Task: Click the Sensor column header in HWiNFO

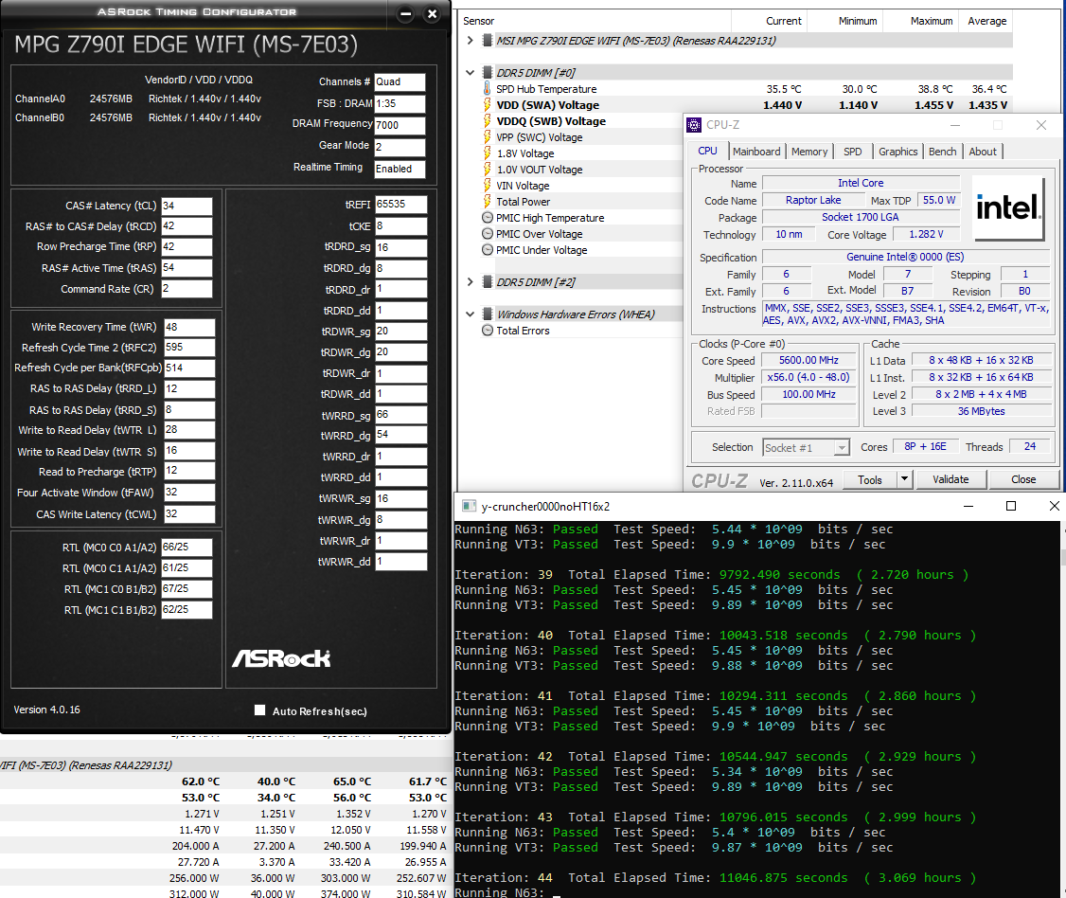Action: click(595, 21)
